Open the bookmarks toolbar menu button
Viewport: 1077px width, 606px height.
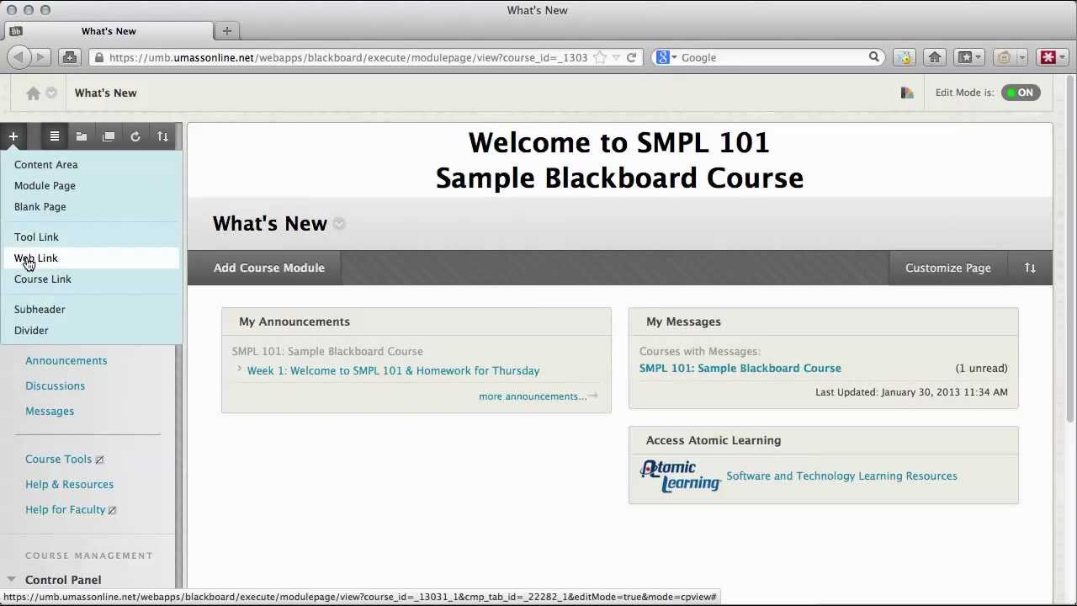tap(969, 57)
